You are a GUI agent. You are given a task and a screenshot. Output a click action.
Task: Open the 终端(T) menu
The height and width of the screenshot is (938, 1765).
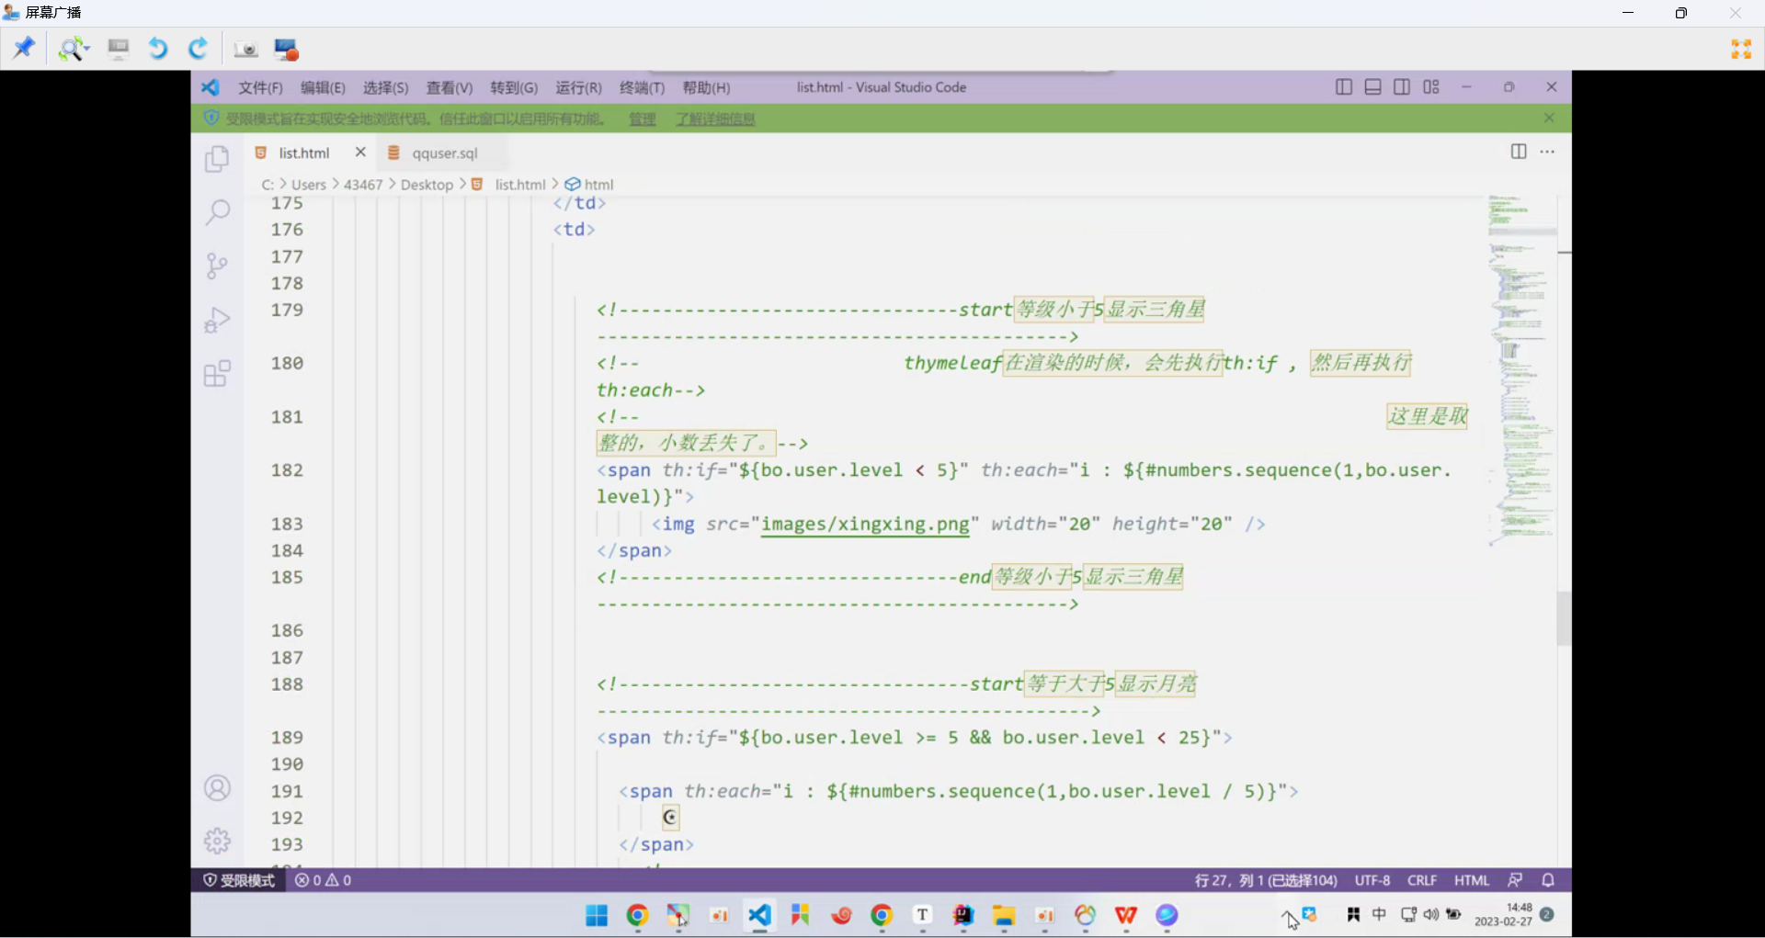(x=642, y=88)
